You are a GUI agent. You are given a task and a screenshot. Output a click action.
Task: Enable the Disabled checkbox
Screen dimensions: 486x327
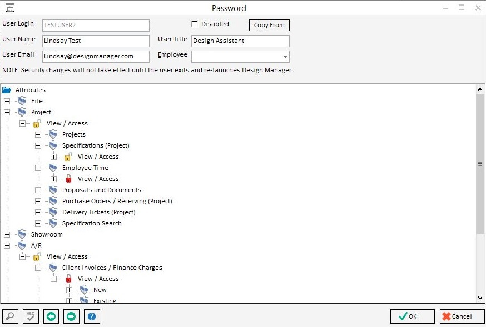click(x=195, y=24)
